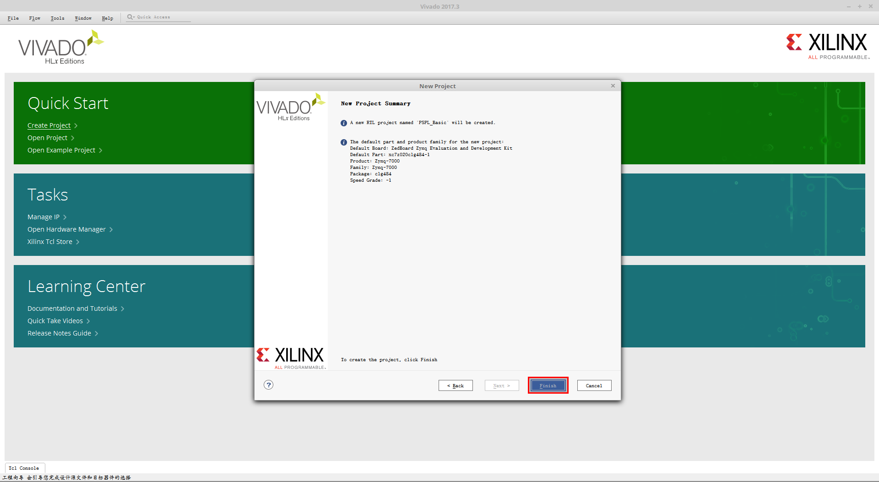Click the Xilinx logo at top right
The image size is (879, 482).
click(828, 46)
